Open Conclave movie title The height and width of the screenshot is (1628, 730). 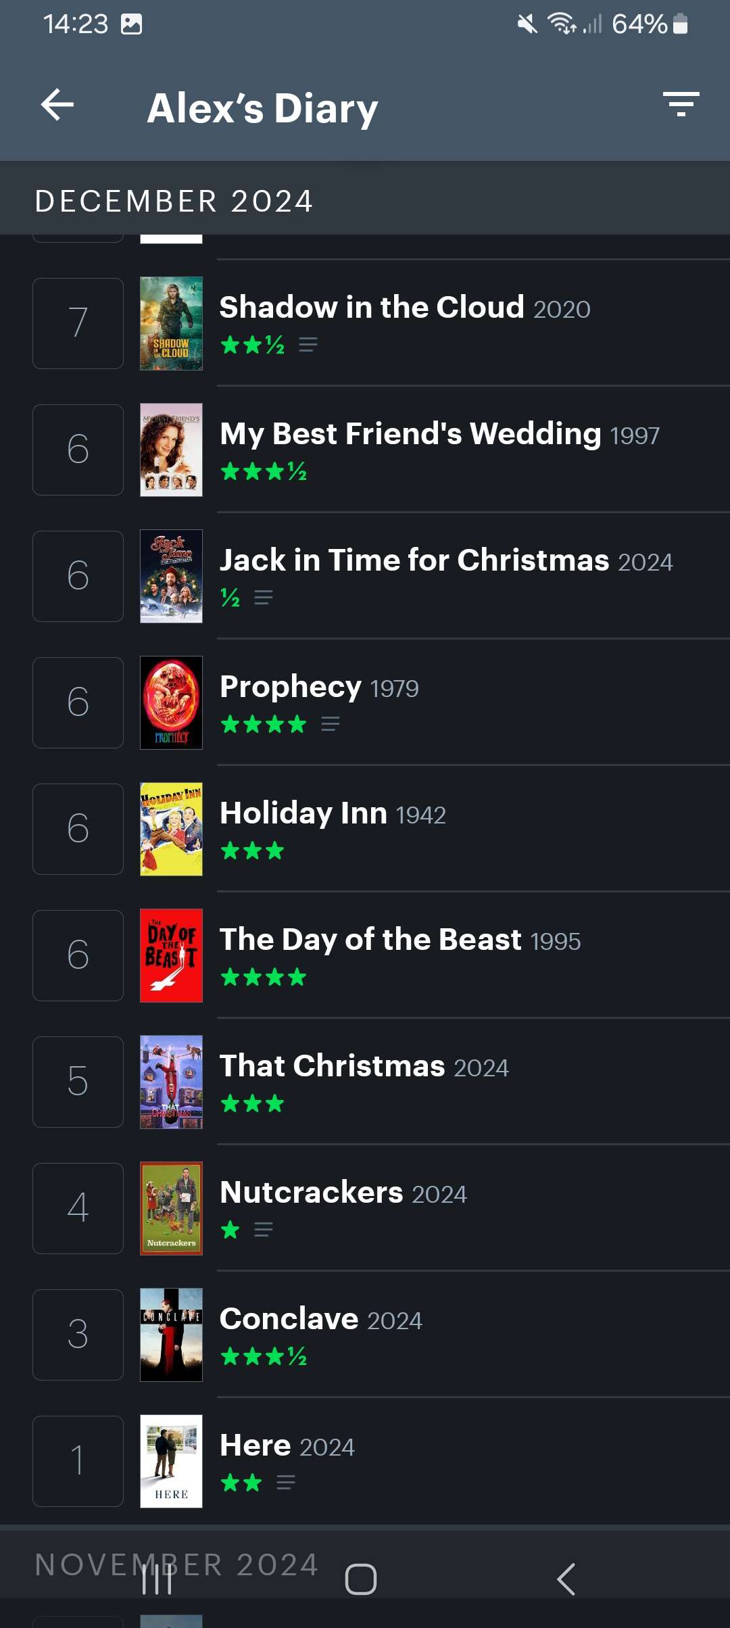(x=289, y=1318)
